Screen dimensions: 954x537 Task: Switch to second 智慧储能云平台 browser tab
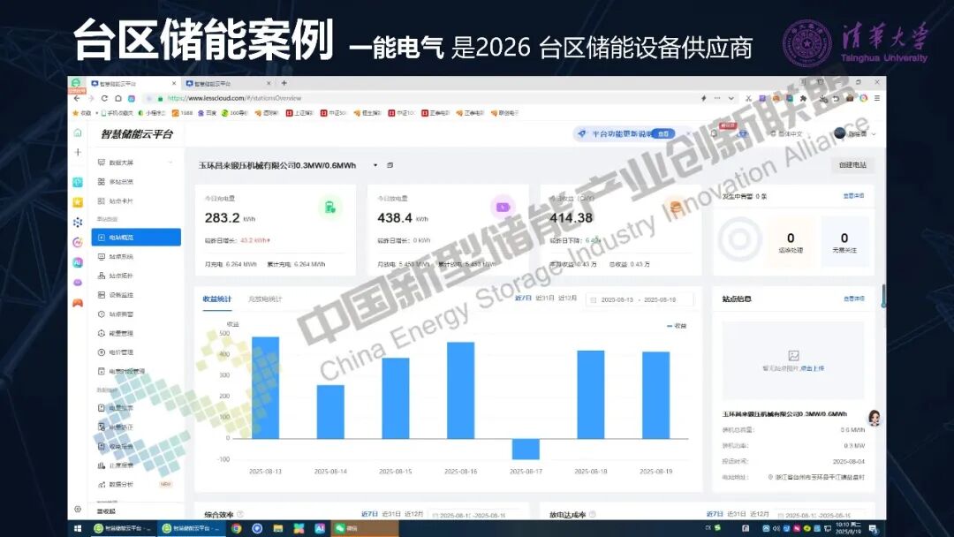(x=228, y=83)
